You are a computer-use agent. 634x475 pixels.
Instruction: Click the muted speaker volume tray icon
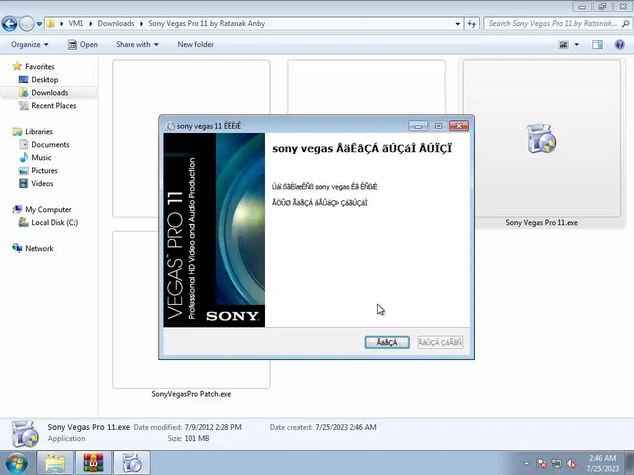[571, 463]
